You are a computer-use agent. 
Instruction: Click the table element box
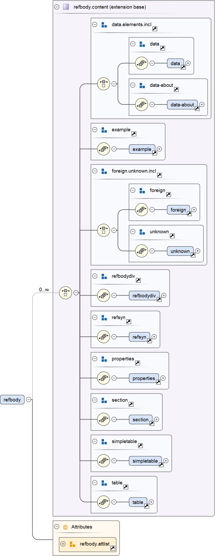coord(138,502)
